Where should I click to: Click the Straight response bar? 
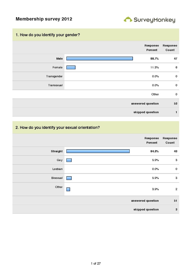[98, 151]
